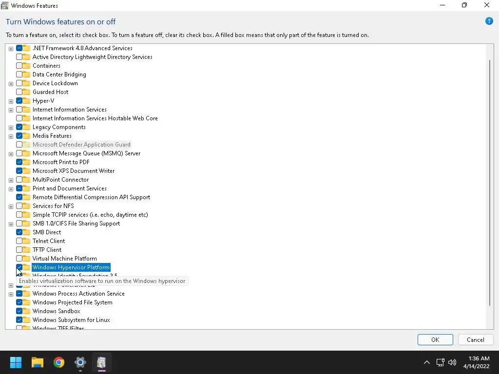Click folder icon beside Telnet Client

(26, 241)
